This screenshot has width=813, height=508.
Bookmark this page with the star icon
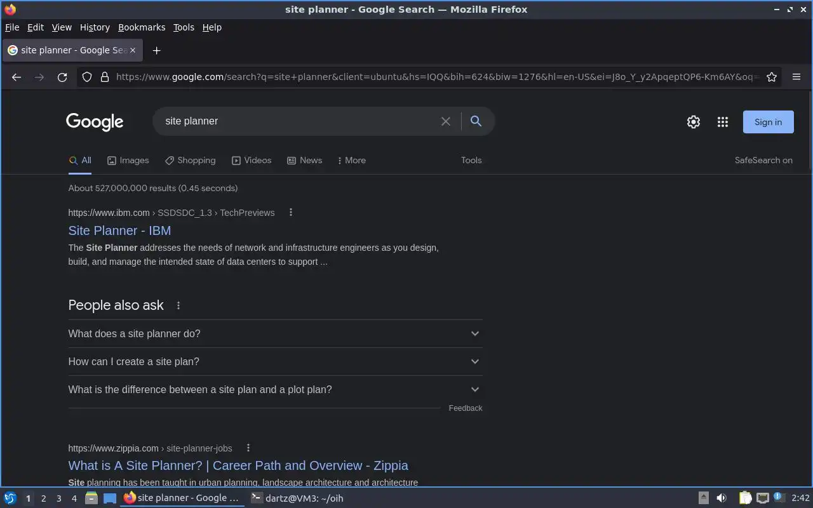point(772,77)
